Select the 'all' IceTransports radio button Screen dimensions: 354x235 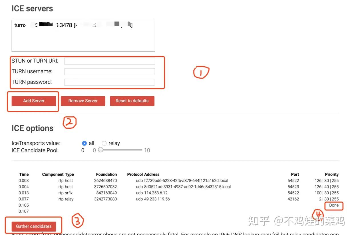click(x=85, y=143)
